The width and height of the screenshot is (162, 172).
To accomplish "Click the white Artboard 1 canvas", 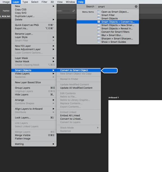I will tap(135, 136).
